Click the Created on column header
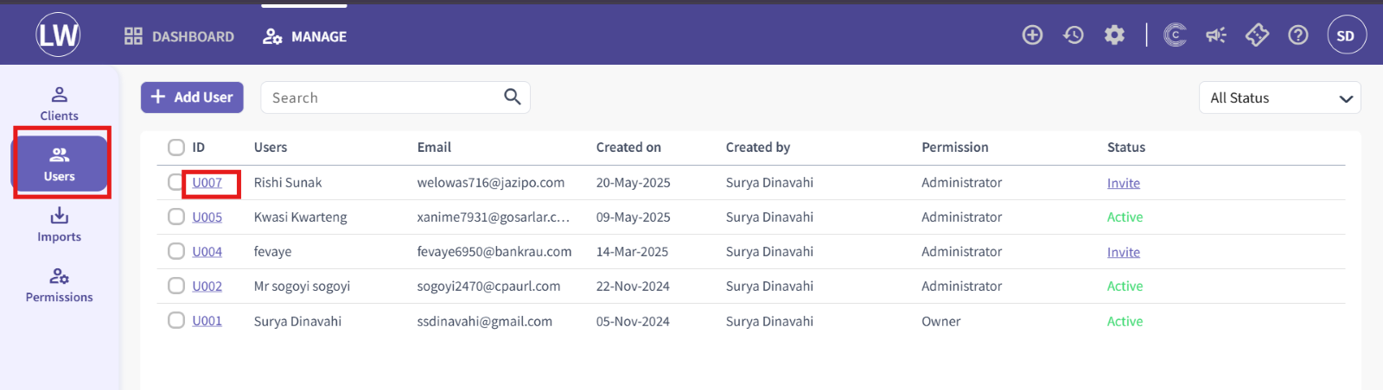The image size is (1383, 390). pos(628,148)
